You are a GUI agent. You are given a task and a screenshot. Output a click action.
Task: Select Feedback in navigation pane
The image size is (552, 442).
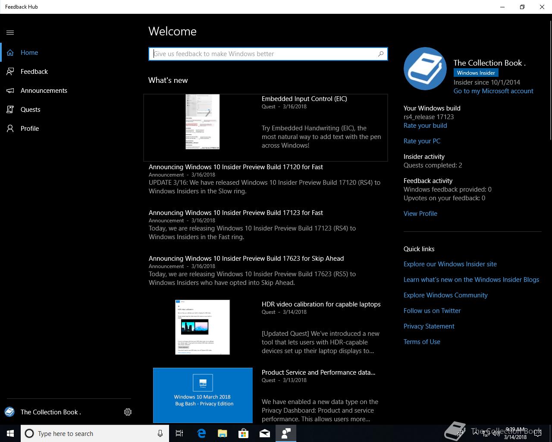[69, 72]
